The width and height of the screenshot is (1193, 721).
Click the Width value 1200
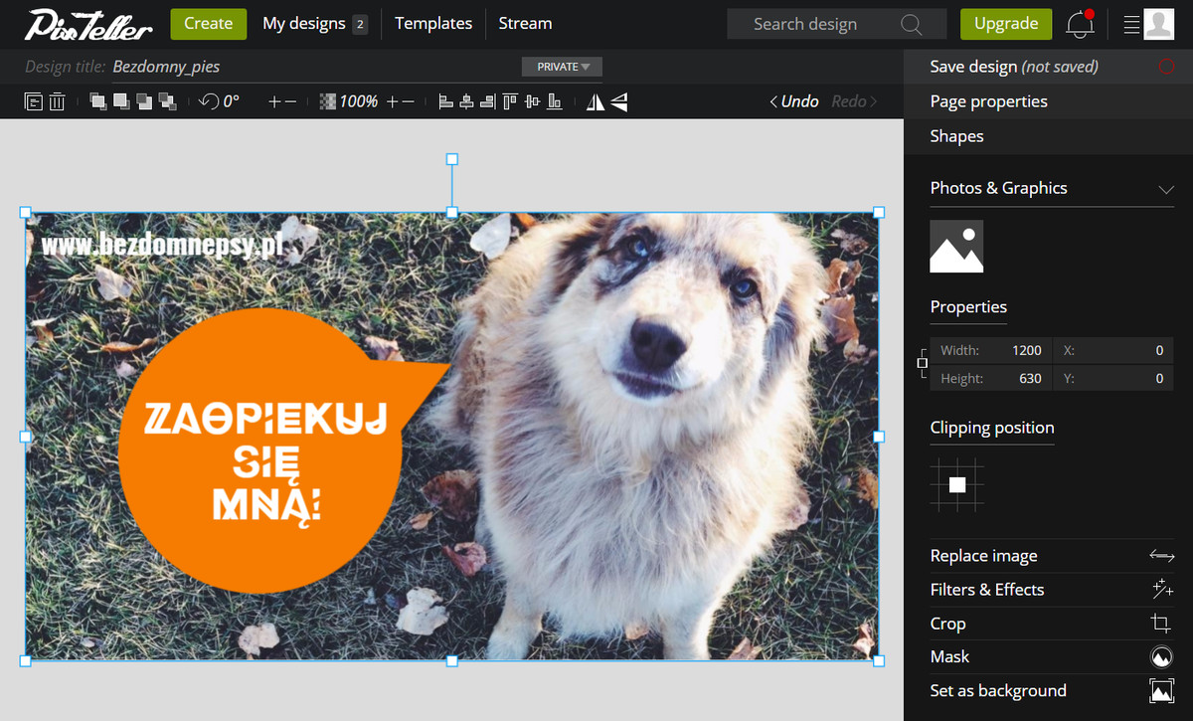(1026, 350)
